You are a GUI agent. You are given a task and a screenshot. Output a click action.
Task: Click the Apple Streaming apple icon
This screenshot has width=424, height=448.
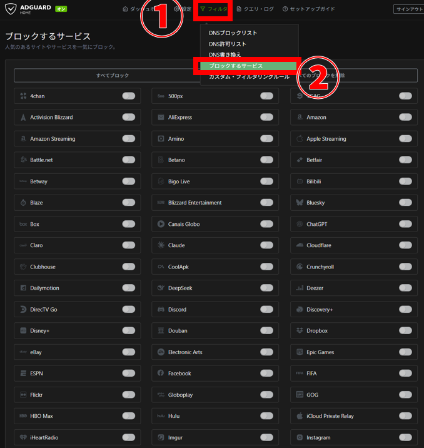[300, 138]
